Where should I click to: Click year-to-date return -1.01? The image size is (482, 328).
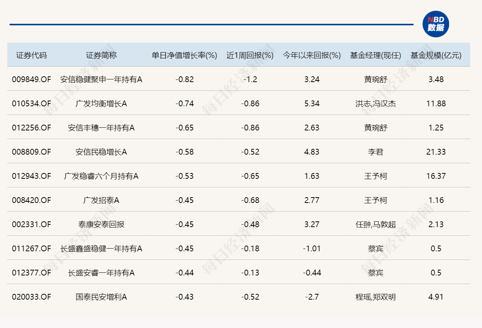(312, 249)
